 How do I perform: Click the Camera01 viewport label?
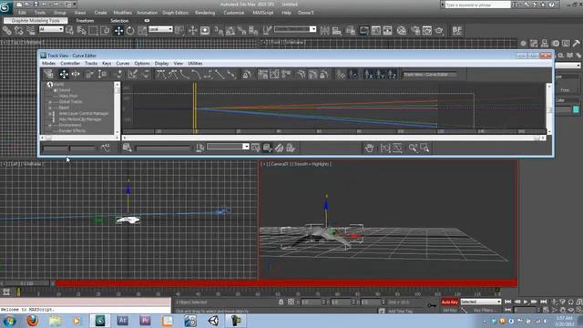pos(280,164)
